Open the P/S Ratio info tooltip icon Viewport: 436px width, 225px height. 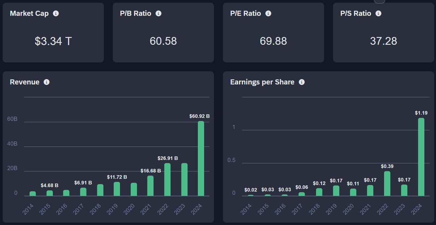click(x=378, y=13)
